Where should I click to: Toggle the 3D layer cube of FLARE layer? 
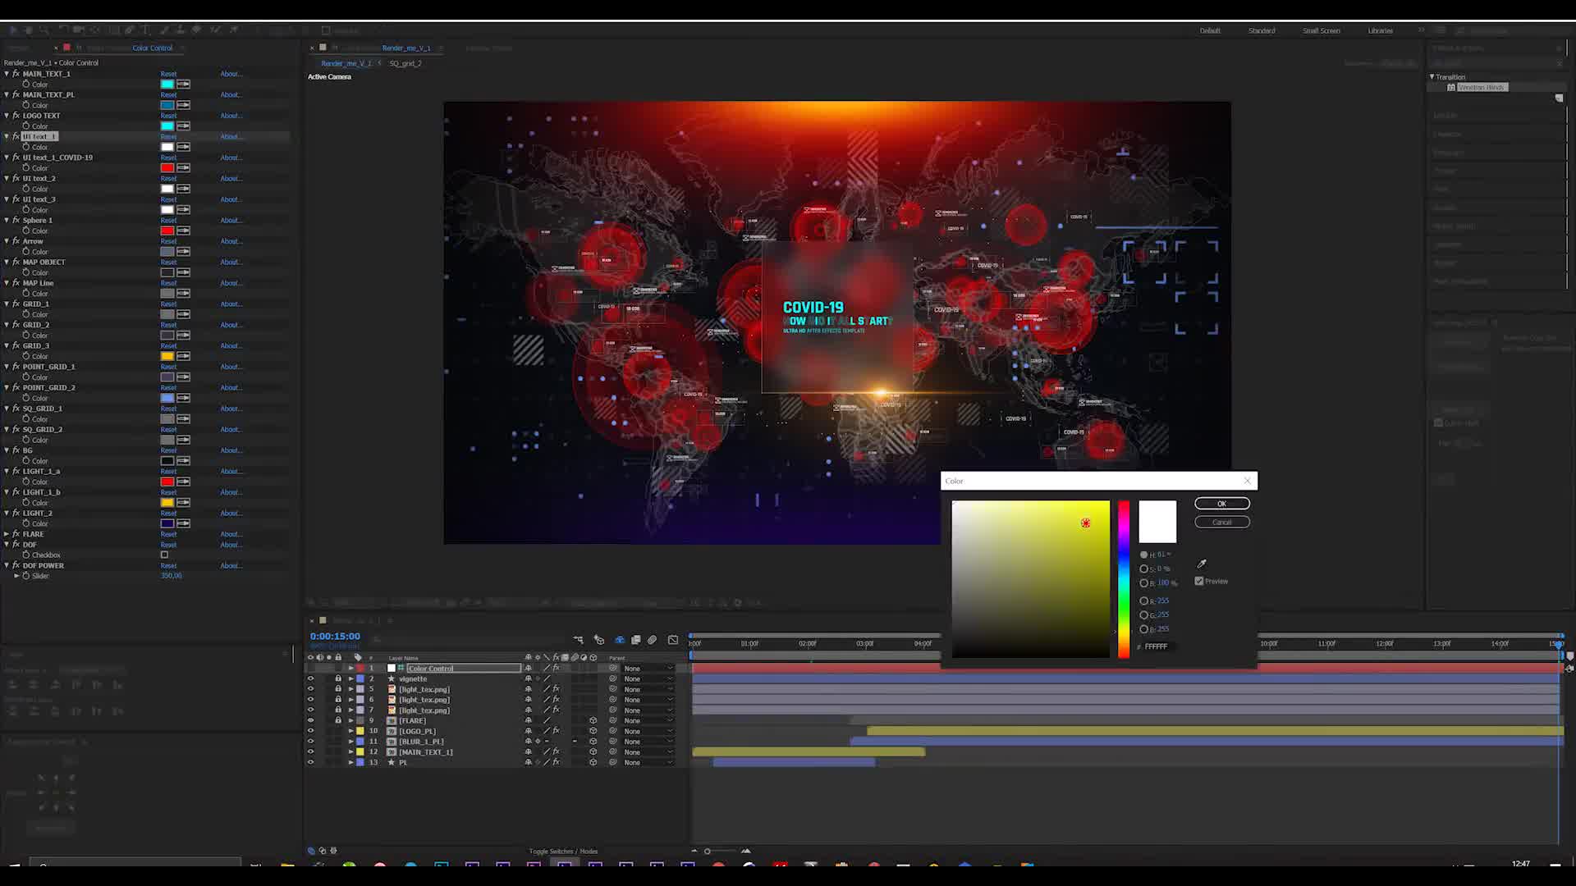593,720
